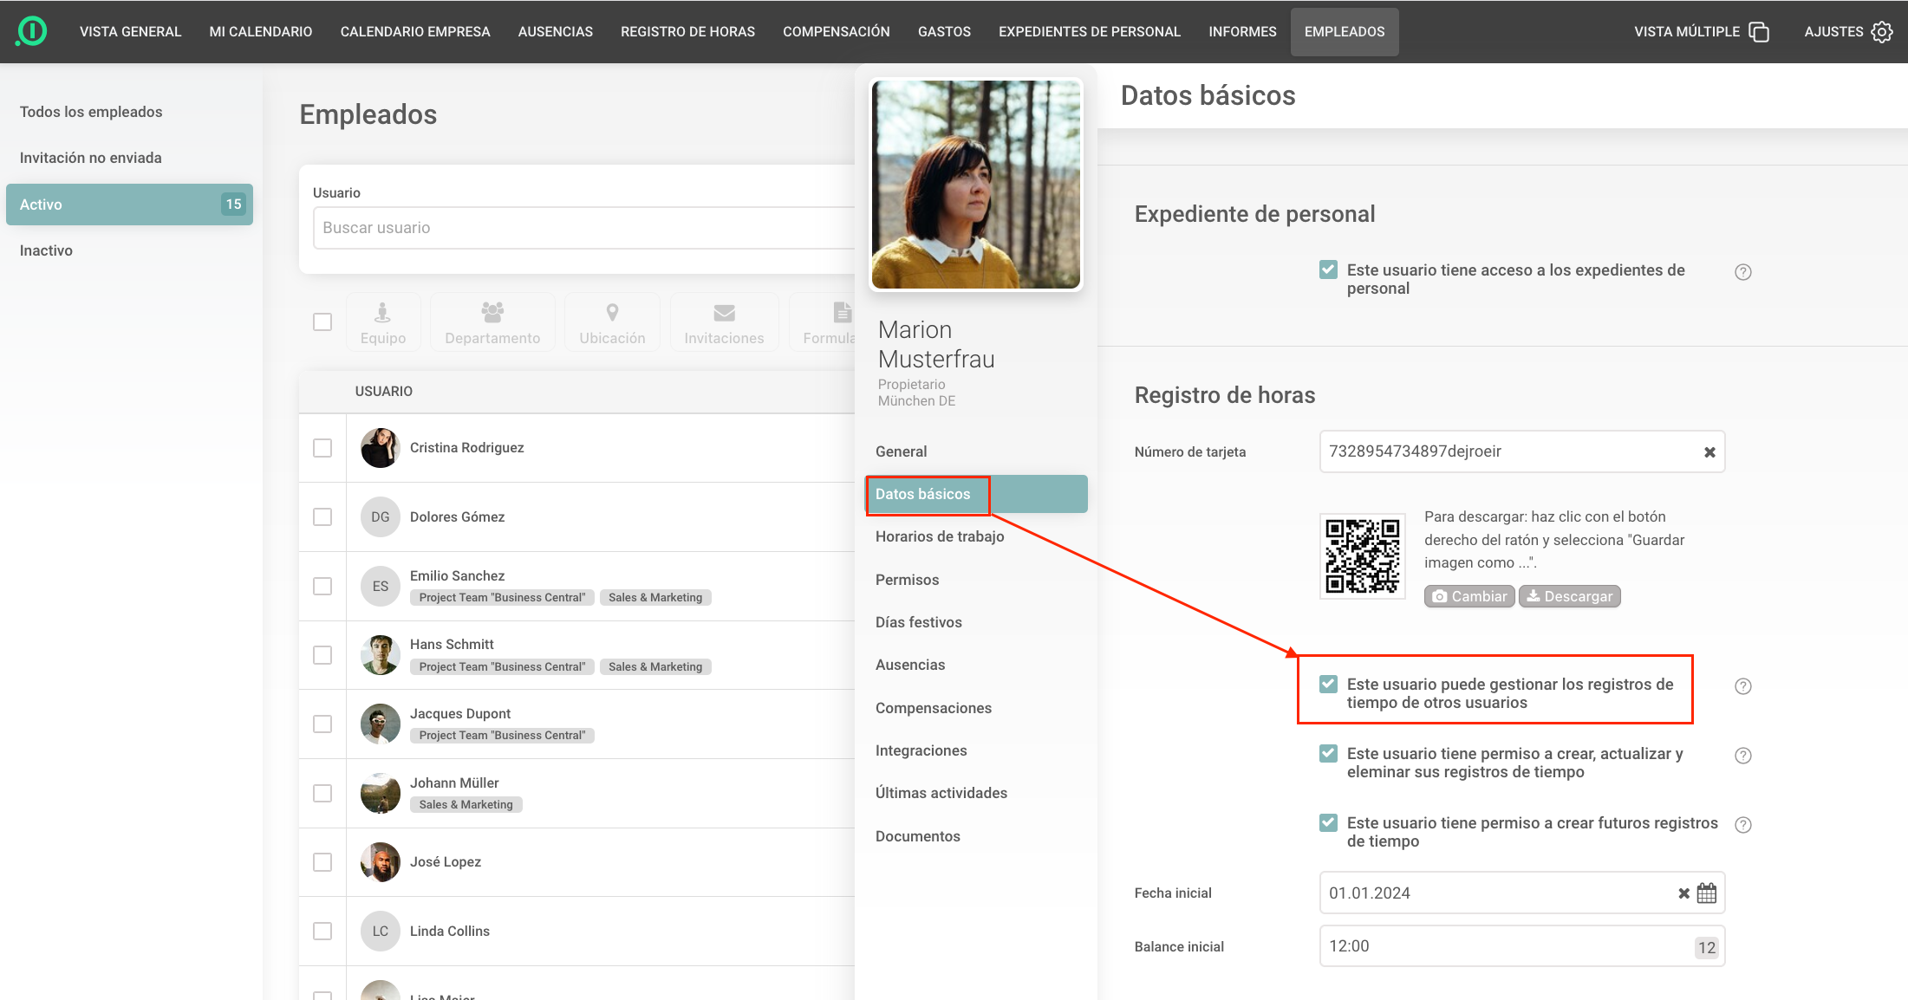Uncheck gestionar registros de tiempo de otros usuarios
1908x1000 pixels.
(1328, 684)
